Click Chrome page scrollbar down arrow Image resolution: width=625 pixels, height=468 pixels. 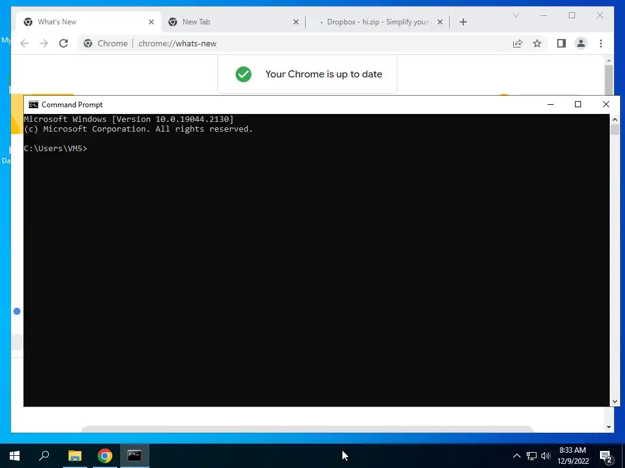click(x=609, y=427)
